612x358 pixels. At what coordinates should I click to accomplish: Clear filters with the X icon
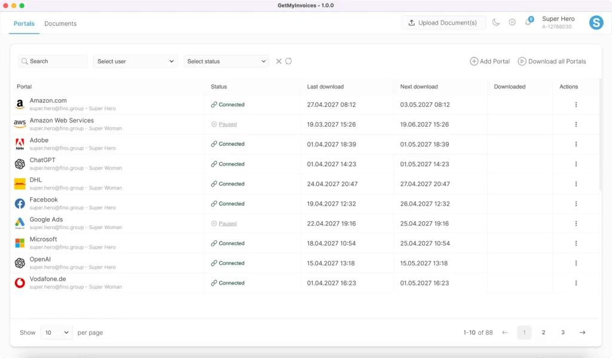[279, 62]
